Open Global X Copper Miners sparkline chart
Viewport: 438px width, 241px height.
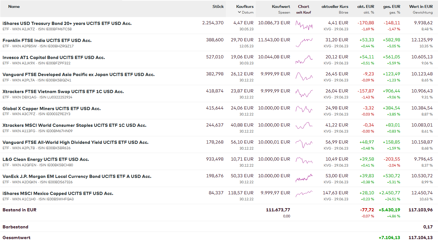(304, 110)
